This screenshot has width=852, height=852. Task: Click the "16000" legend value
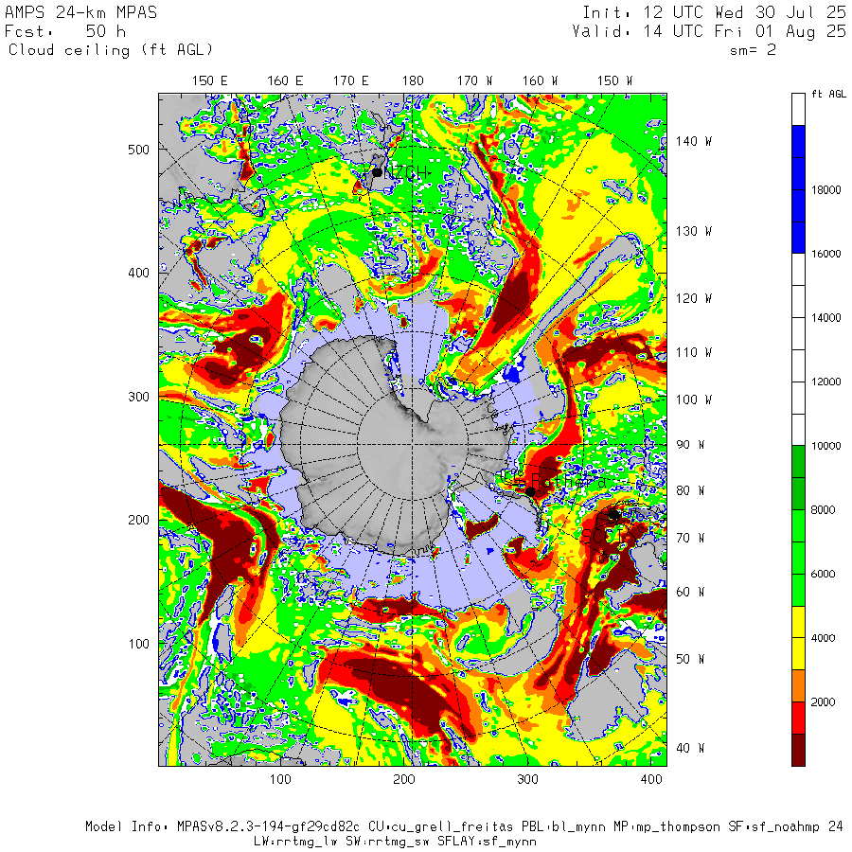coord(825,254)
